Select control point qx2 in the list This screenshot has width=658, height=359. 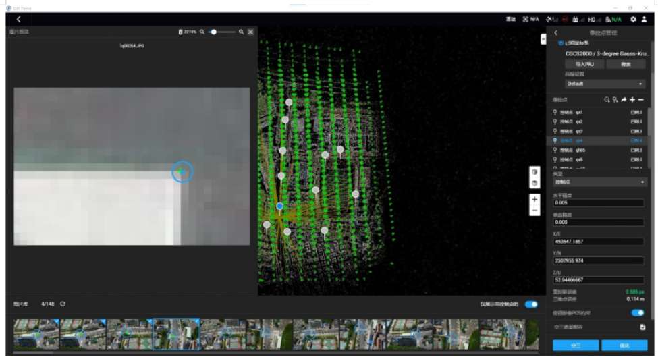579,121
